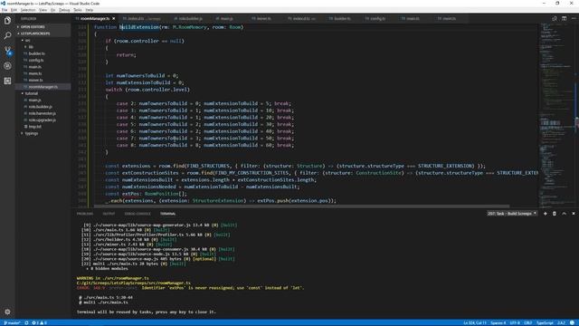Open role.harvester.js in the tutorial folder
This screenshot has height=326, width=579.
point(43,113)
